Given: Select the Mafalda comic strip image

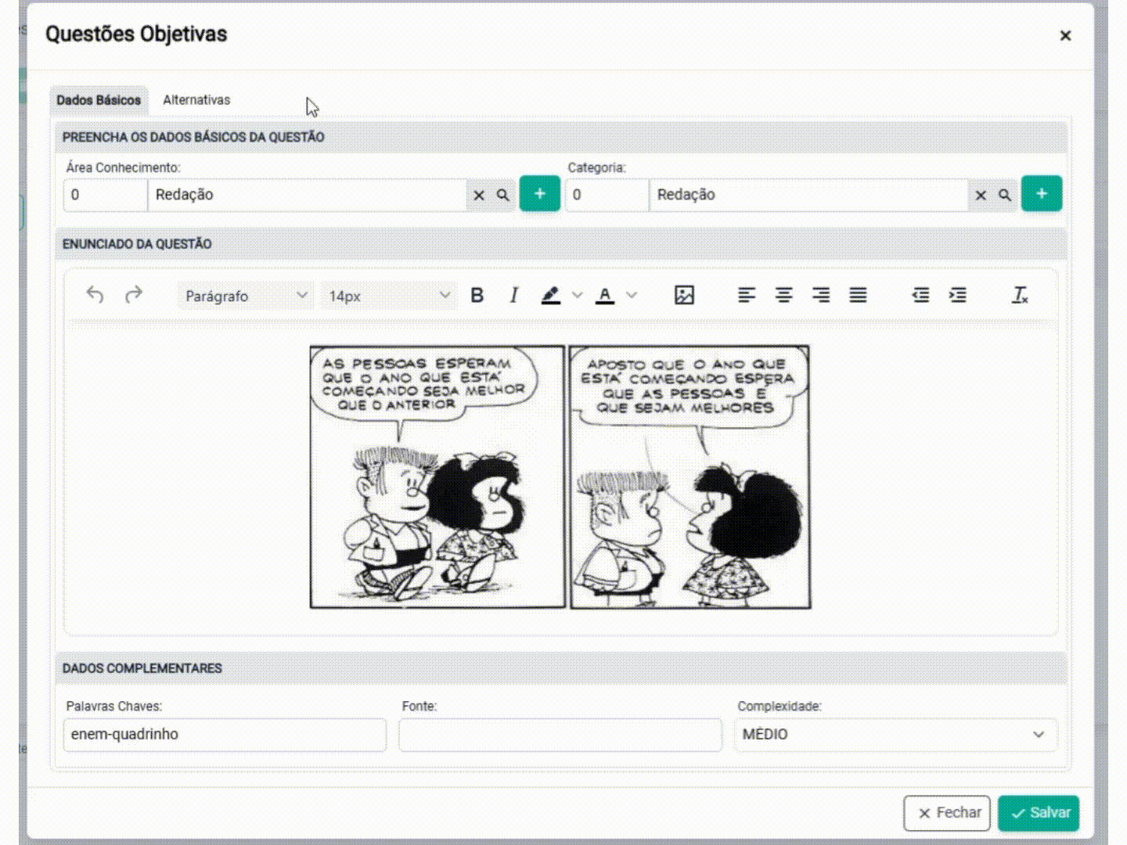Looking at the screenshot, I should (x=560, y=476).
